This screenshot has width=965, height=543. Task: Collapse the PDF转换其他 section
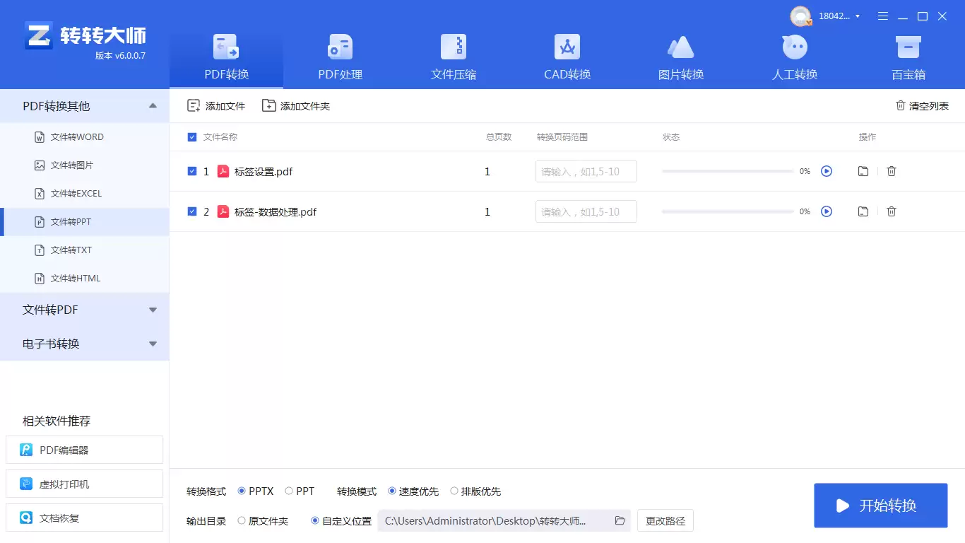point(153,105)
